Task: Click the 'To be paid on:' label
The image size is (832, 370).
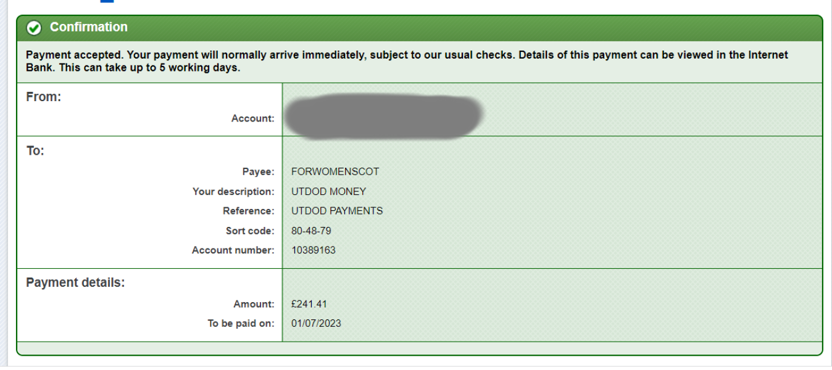Action: (x=241, y=324)
